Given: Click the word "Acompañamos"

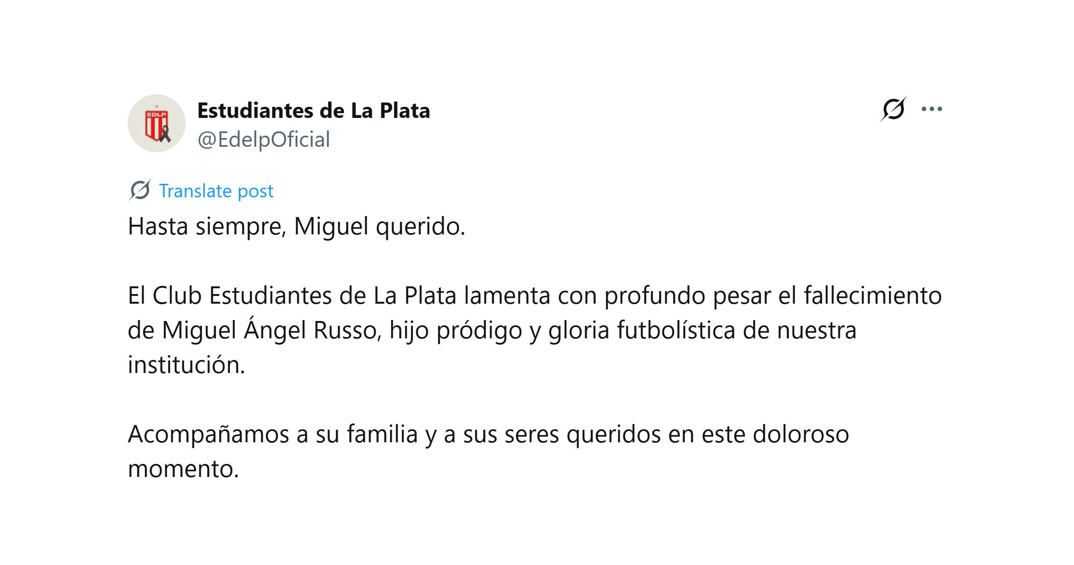Looking at the screenshot, I should pyautogui.click(x=208, y=434).
